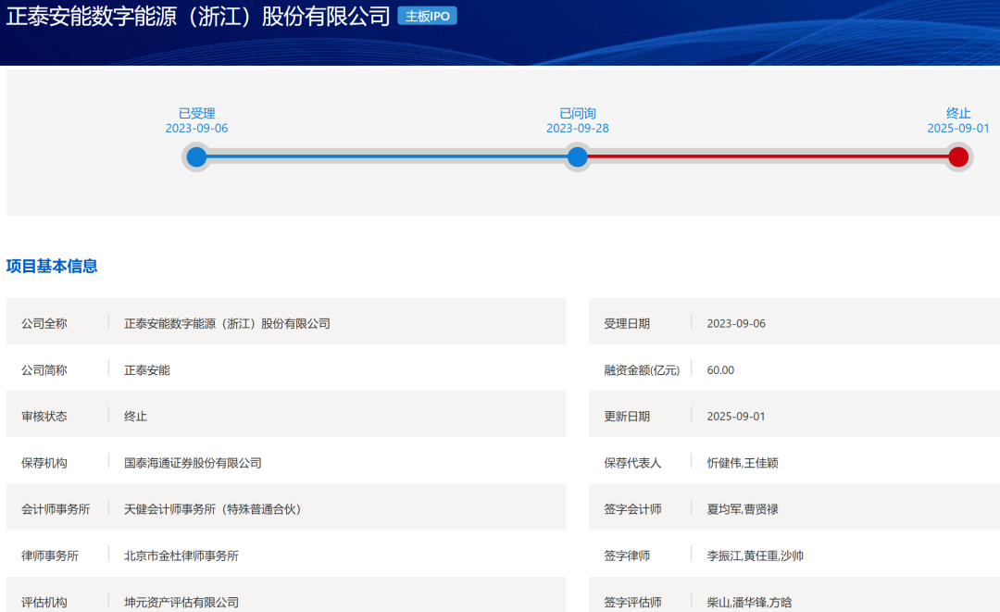Click the 项目基本信息 section heading
1000x612 pixels.
pos(52,266)
